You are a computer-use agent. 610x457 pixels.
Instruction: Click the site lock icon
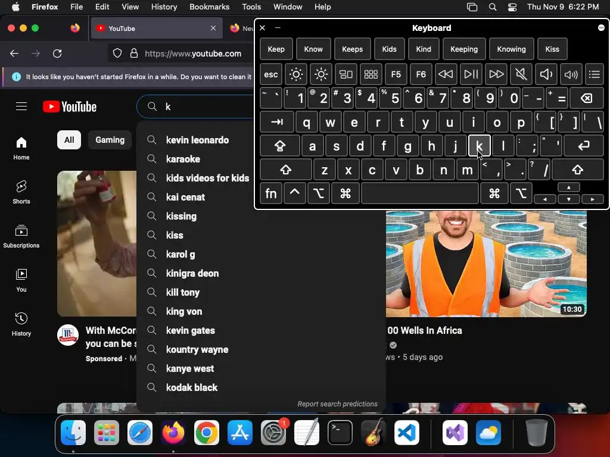(x=134, y=54)
